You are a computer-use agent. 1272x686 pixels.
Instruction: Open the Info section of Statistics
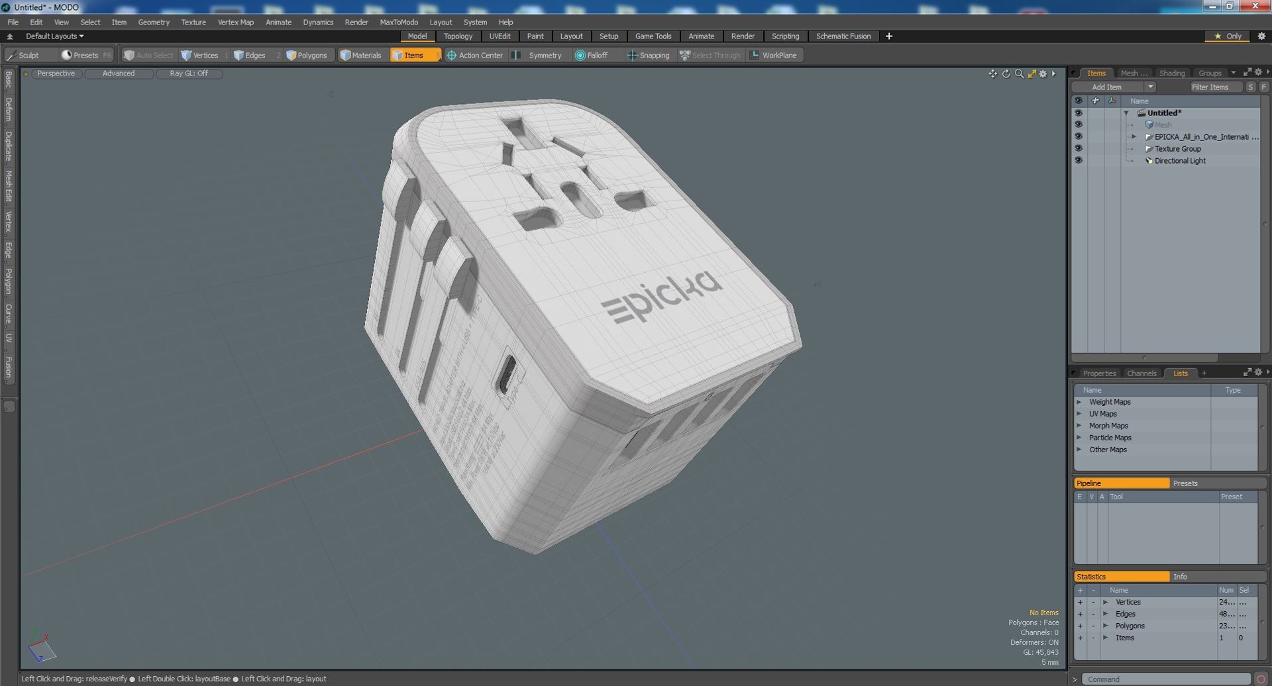[x=1218, y=577]
